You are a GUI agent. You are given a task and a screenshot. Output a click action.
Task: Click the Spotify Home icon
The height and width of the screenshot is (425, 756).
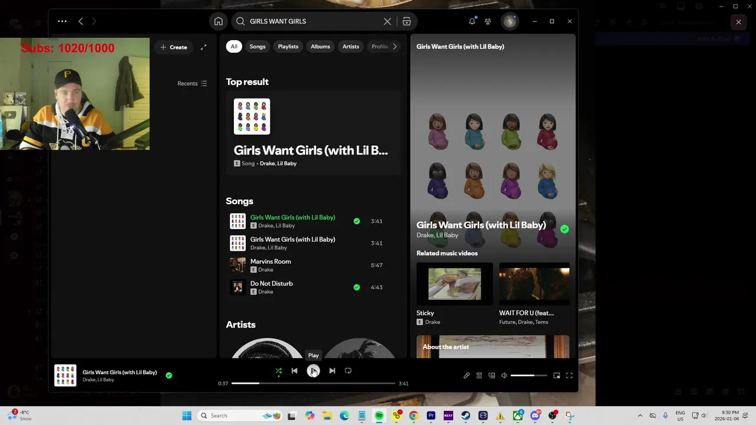(219, 21)
